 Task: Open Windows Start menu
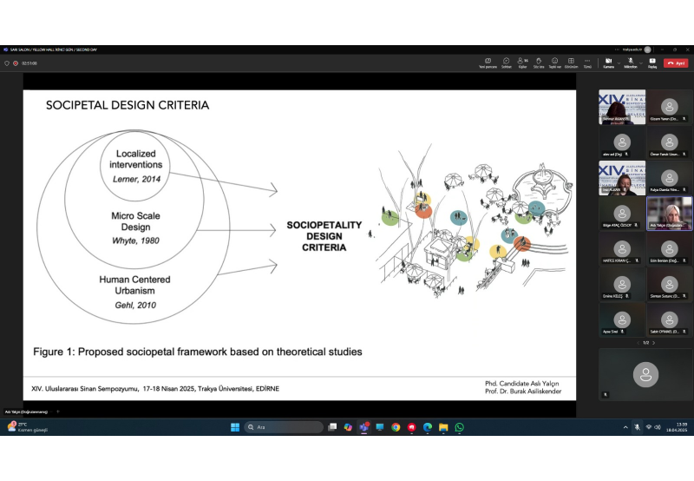(235, 427)
